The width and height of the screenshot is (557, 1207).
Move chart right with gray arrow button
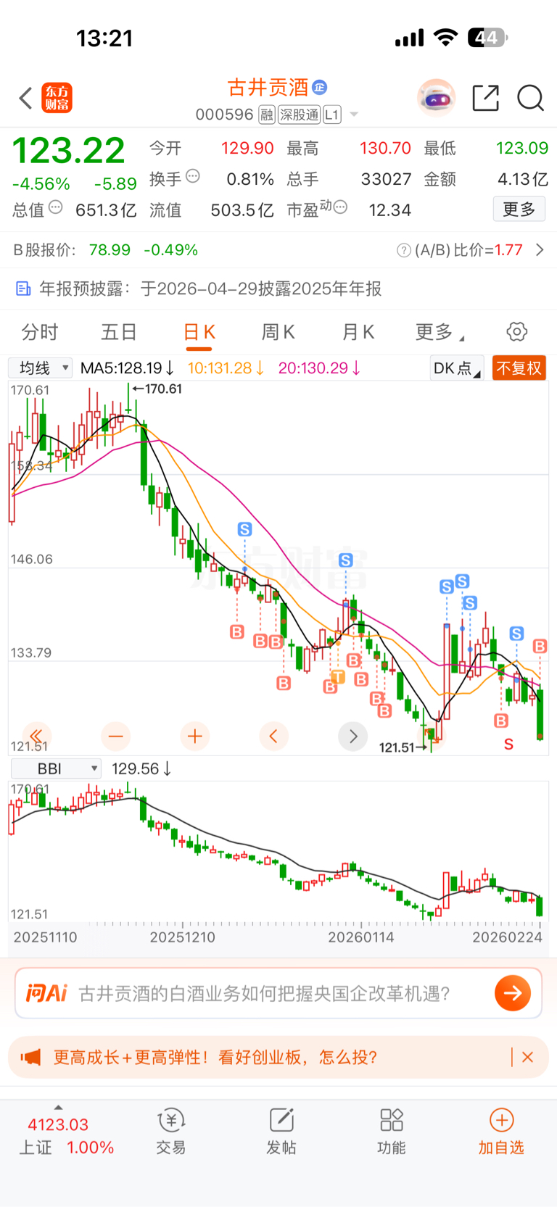click(352, 736)
